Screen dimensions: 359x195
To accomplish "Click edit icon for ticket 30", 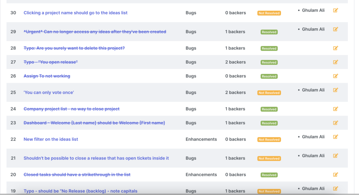I will point(336,10).
